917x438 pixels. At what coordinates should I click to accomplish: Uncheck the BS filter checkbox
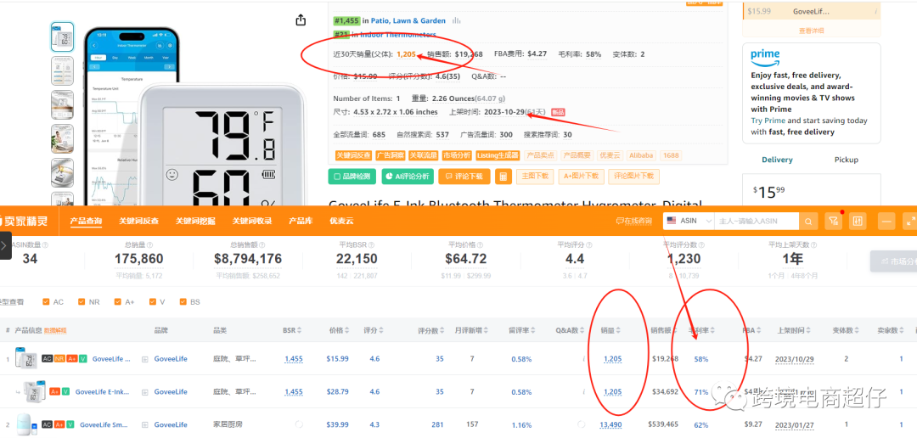pos(183,302)
